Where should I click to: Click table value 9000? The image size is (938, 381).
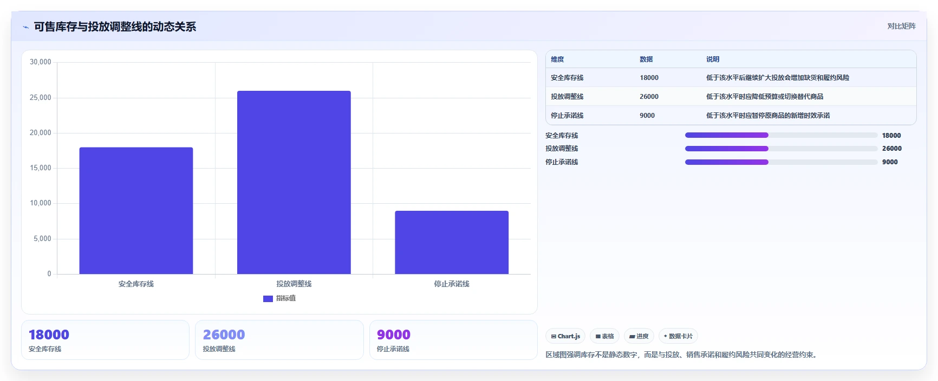(x=647, y=116)
